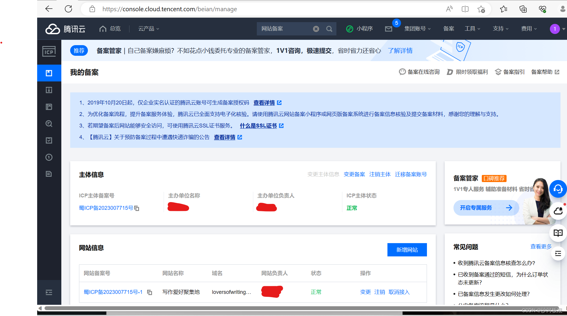Clear the search box text

pos(316,29)
